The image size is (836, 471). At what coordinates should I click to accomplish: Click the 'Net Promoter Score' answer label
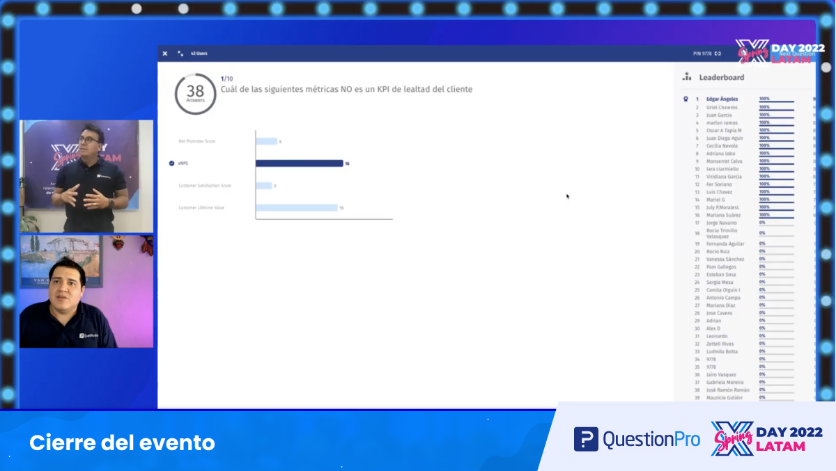[x=197, y=141]
